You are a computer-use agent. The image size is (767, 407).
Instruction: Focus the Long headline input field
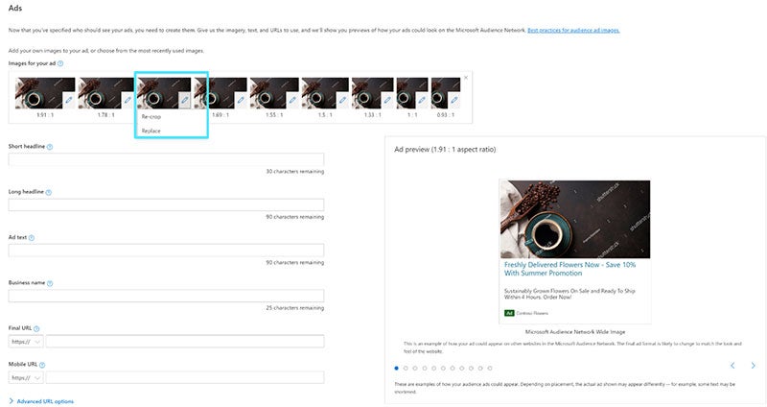pos(166,204)
